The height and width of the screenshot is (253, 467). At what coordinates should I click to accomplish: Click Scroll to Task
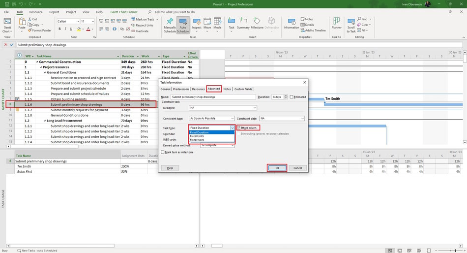click(x=351, y=25)
